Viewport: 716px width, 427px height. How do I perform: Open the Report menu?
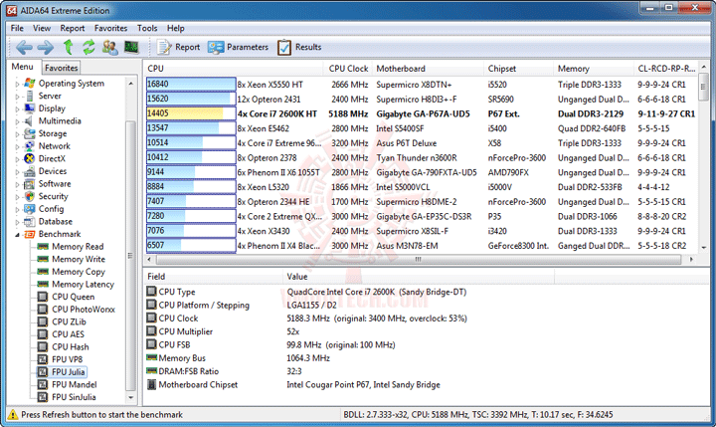73,28
